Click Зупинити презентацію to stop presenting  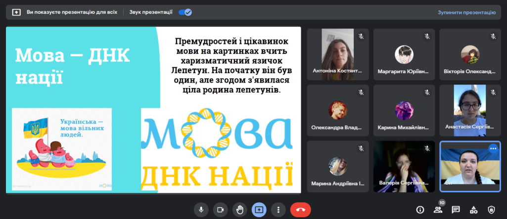click(466, 12)
